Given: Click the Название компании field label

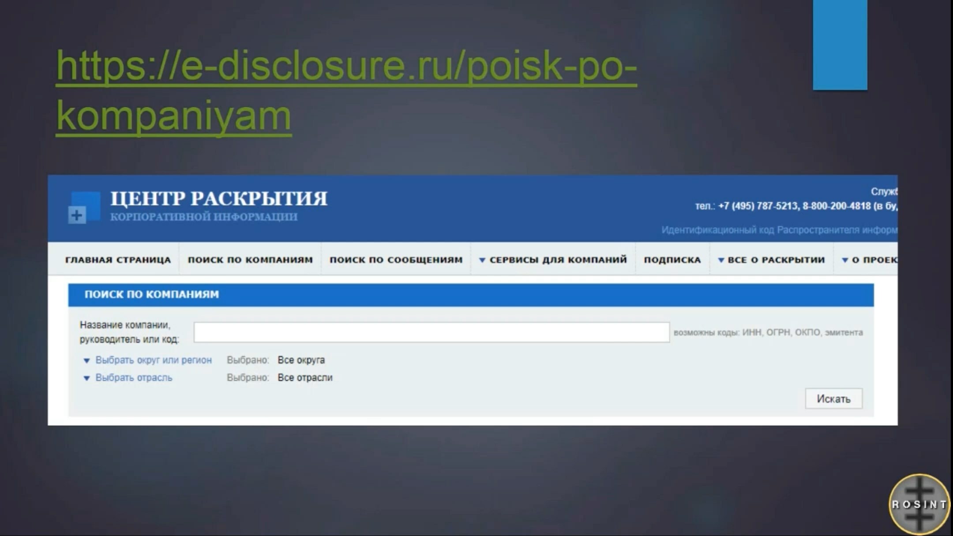Looking at the screenshot, I should point(129,332).
